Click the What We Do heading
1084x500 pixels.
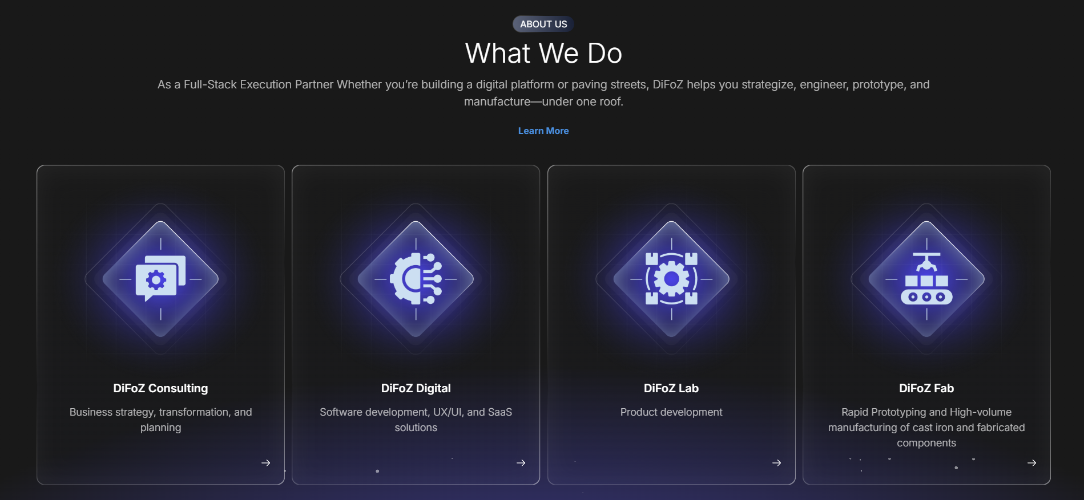point(543,53)
